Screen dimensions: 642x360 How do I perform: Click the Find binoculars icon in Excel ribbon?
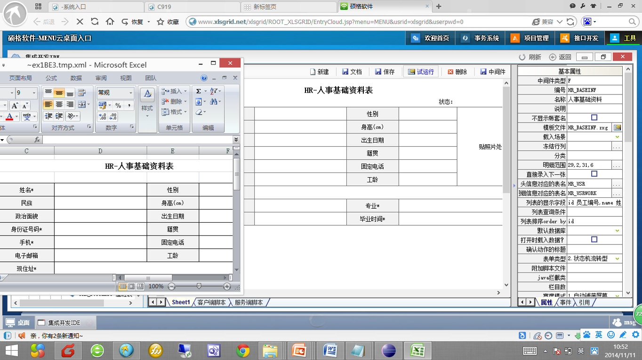click(x=214, y=102)
